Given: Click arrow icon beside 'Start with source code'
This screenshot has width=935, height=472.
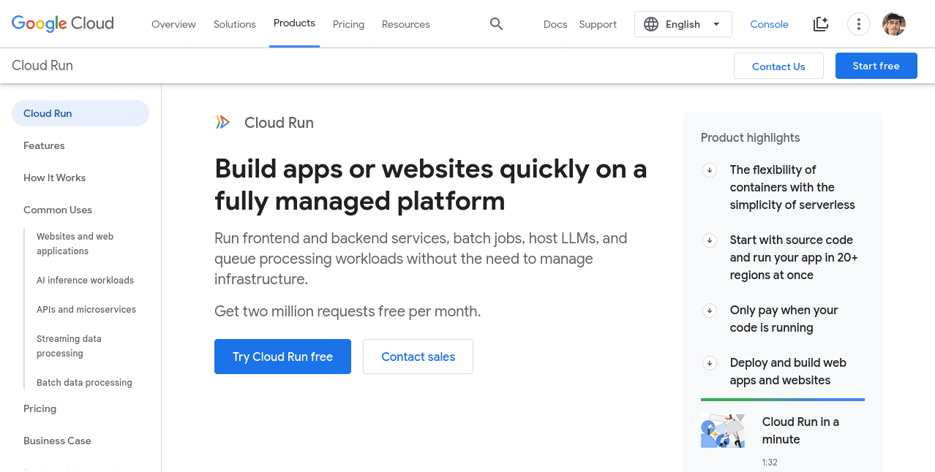Looking at the screenshot, I should (x=709, y=240).
